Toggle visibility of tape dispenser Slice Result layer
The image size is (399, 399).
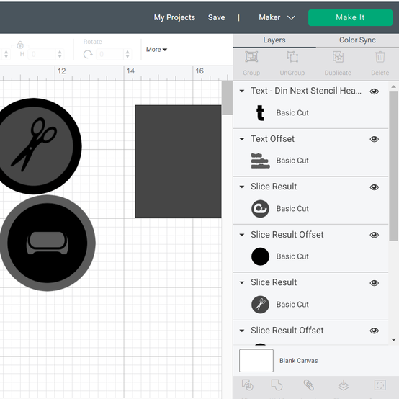pyautogui.click(x=374, y=187)
